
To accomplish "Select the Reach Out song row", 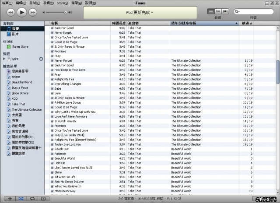I will coord(160,149).
